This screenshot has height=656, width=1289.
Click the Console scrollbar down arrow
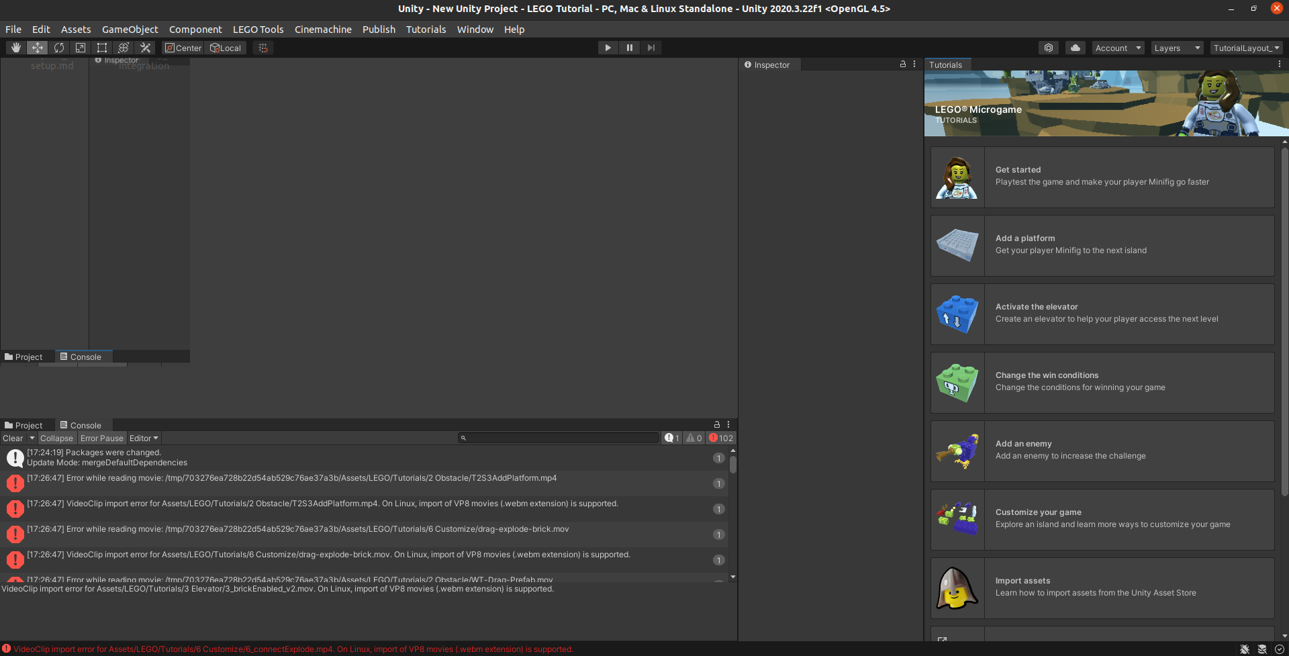tap(733, 577)
